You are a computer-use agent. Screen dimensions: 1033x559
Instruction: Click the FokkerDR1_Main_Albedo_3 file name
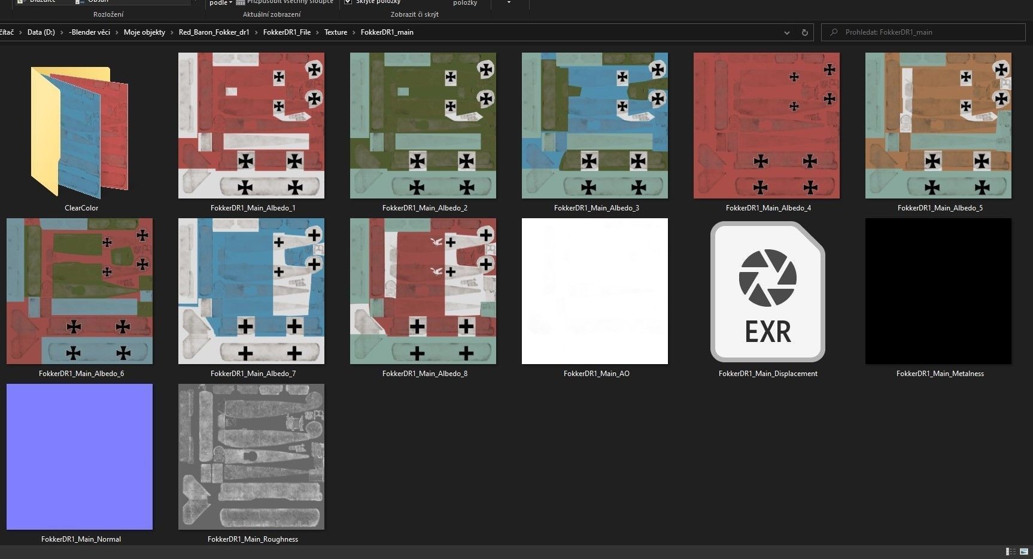tap(597, 208)
